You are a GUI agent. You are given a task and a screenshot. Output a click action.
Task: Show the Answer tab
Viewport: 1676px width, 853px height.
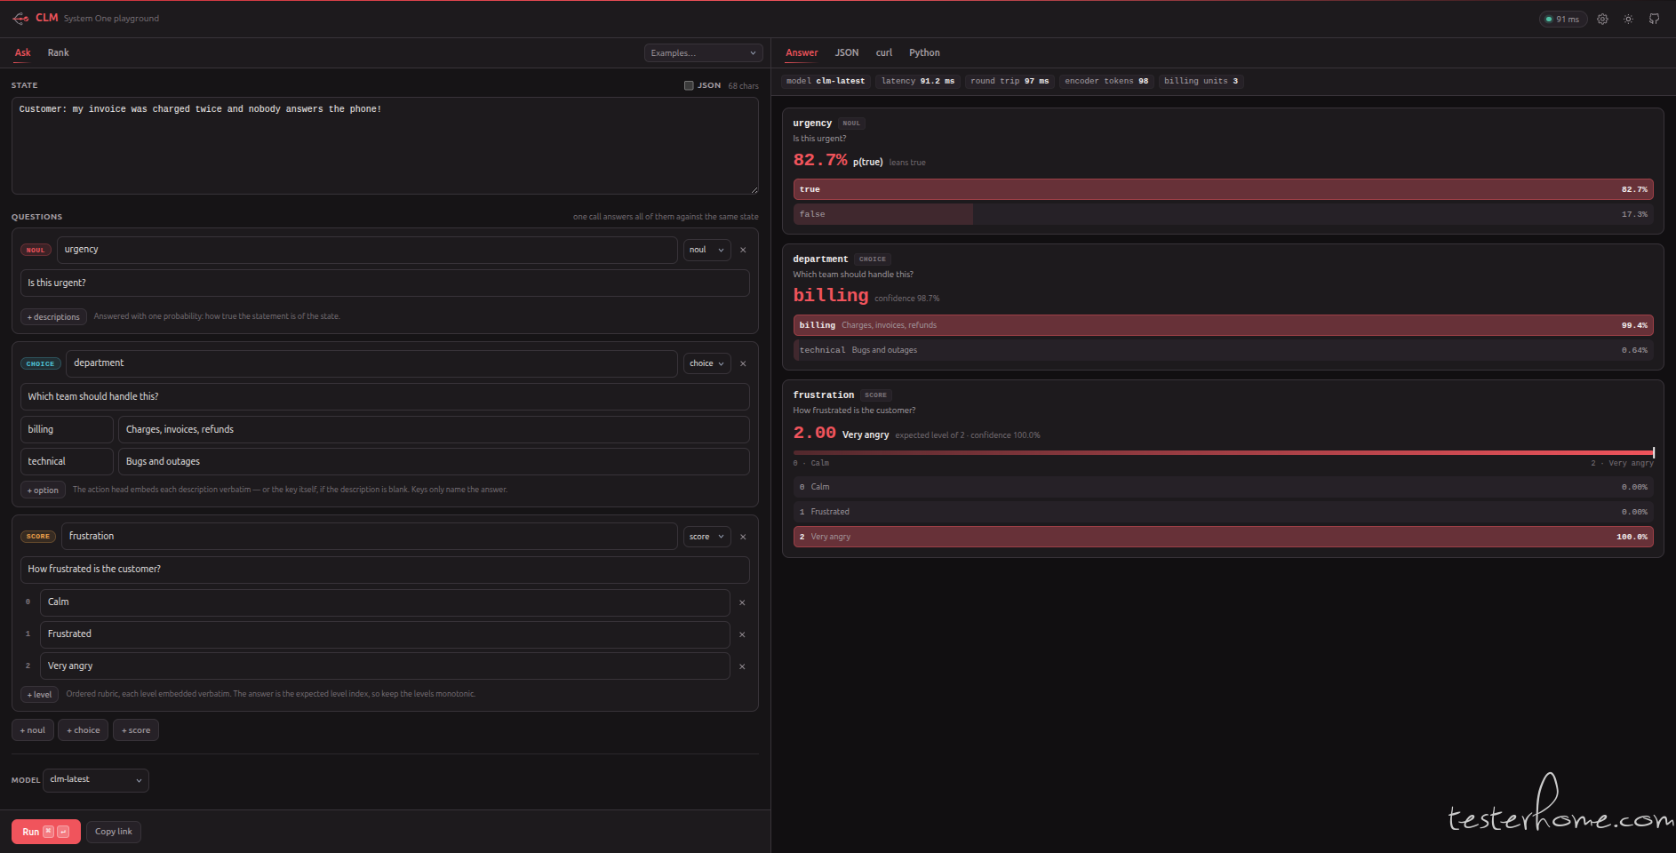click(802, 52)
